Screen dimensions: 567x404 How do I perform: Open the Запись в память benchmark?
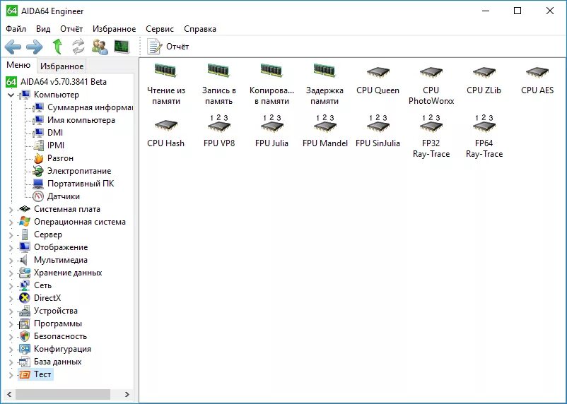[x=218, y=84]
